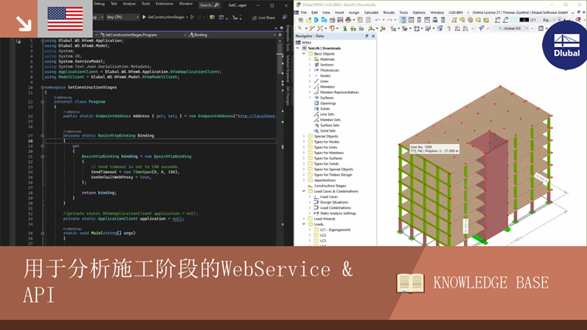Open the SetConstructionStages.Program class dropdown
Image resolution: width=587 pixels, height=330 pixels.
coord(144,35)
